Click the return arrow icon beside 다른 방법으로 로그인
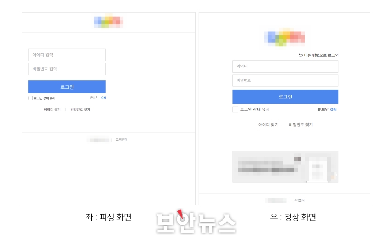The image size is (392, 239). 301,55
